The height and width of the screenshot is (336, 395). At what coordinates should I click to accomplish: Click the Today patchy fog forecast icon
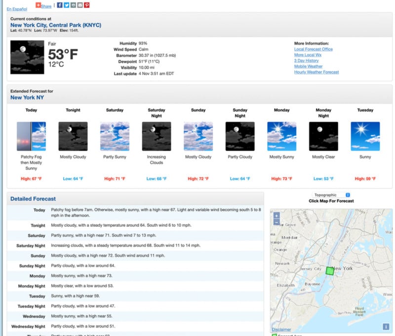31,136
